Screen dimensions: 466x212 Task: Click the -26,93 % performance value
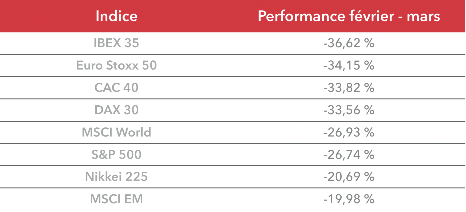click(x=349, y=132)
